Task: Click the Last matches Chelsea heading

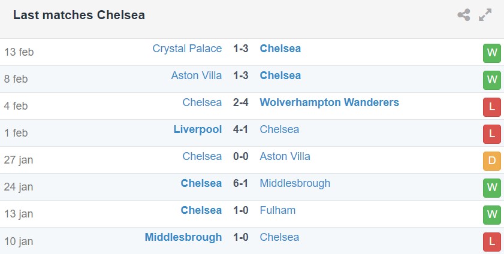Action: (x=79, y=15)
